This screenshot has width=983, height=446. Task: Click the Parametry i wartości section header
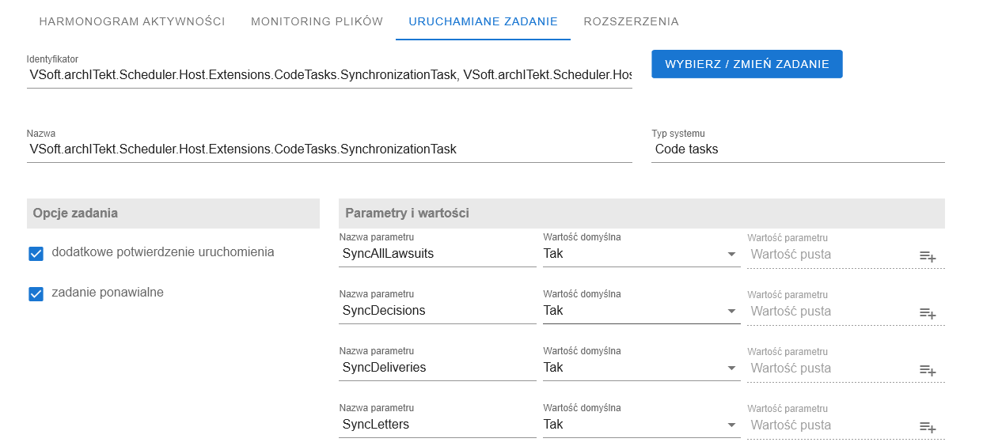[642, 213]
